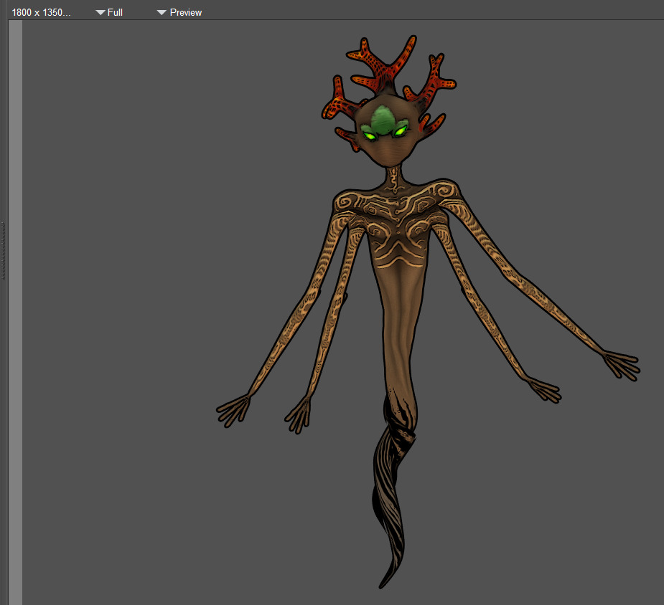Screen dimensions: 664x605
Task: Click the leftmost red antler on the head
Action: (337, 104)
